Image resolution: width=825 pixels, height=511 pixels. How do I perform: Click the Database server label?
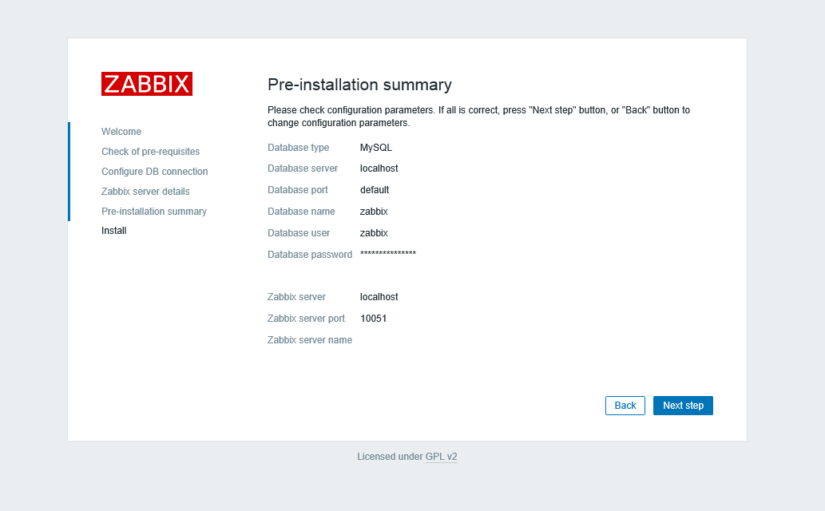click(x=303, y=168)
